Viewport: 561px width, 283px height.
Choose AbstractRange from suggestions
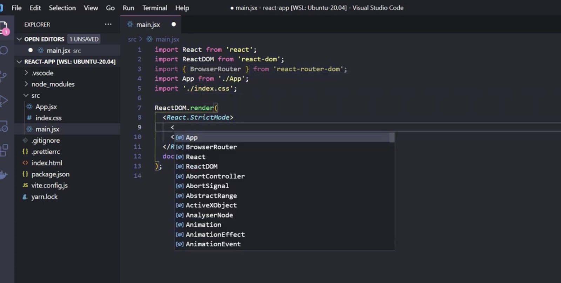pyautogui.click(x=284, y=195)
